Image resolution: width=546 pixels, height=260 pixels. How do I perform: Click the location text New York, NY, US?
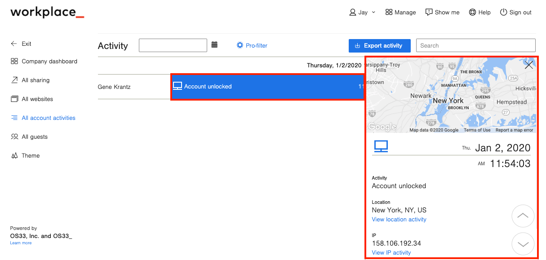click(399, 210)
